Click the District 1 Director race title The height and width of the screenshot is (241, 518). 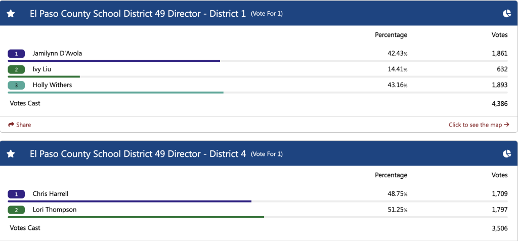pyautogui.click(x=138, y=14)
